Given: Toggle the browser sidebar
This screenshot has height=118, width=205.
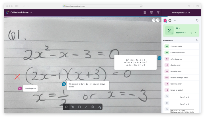Looking at the screenshot, I should point(17,6).
